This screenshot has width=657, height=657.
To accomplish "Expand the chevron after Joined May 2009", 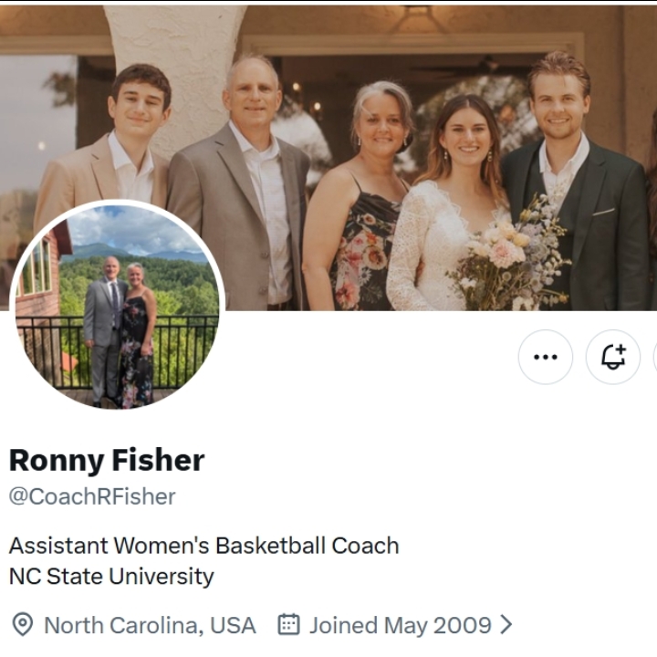I will (x=506, y=625).
